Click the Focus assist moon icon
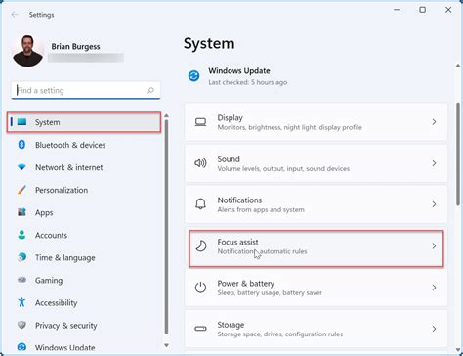Viewport: 463px width, 356px height. [201, 245]
